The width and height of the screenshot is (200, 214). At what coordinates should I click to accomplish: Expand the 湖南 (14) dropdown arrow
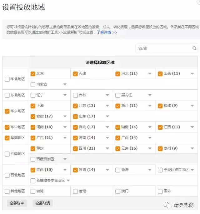coord(150,127)
